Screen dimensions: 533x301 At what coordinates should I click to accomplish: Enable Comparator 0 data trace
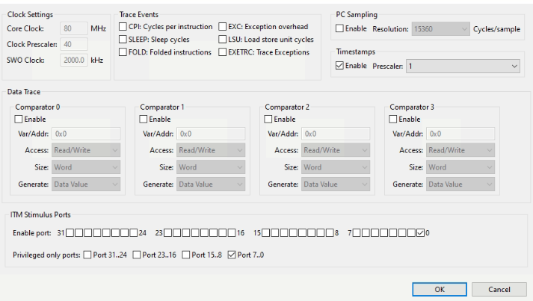click(19, 120)
